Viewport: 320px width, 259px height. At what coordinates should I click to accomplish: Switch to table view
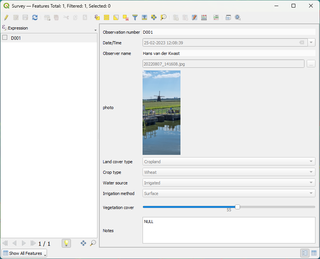[x=314, y=253]
